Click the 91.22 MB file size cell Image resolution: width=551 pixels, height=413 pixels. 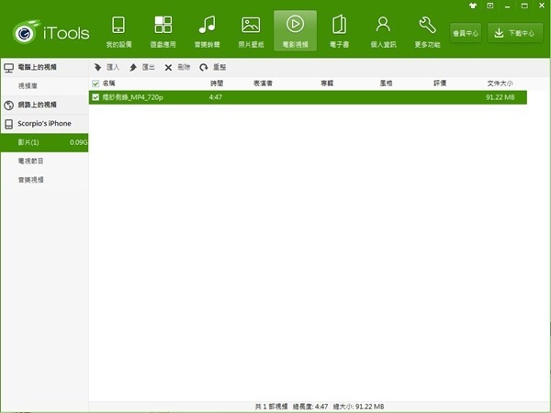[500, 97]
